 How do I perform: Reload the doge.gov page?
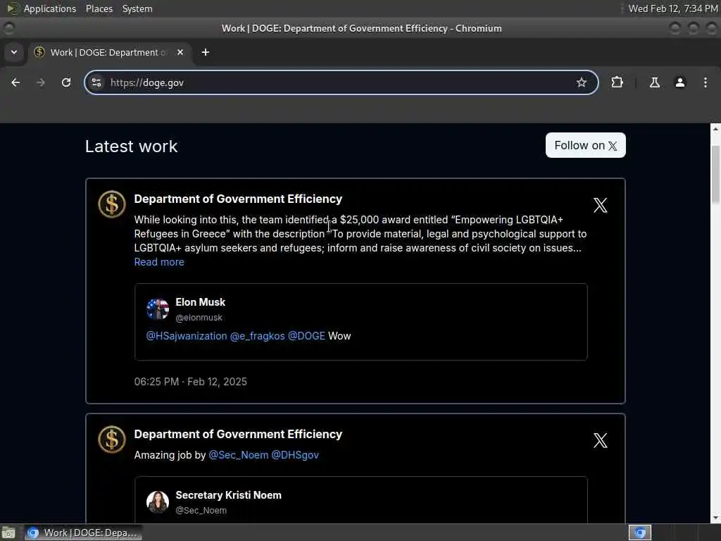pyautogui.click(x=66, y=82)
